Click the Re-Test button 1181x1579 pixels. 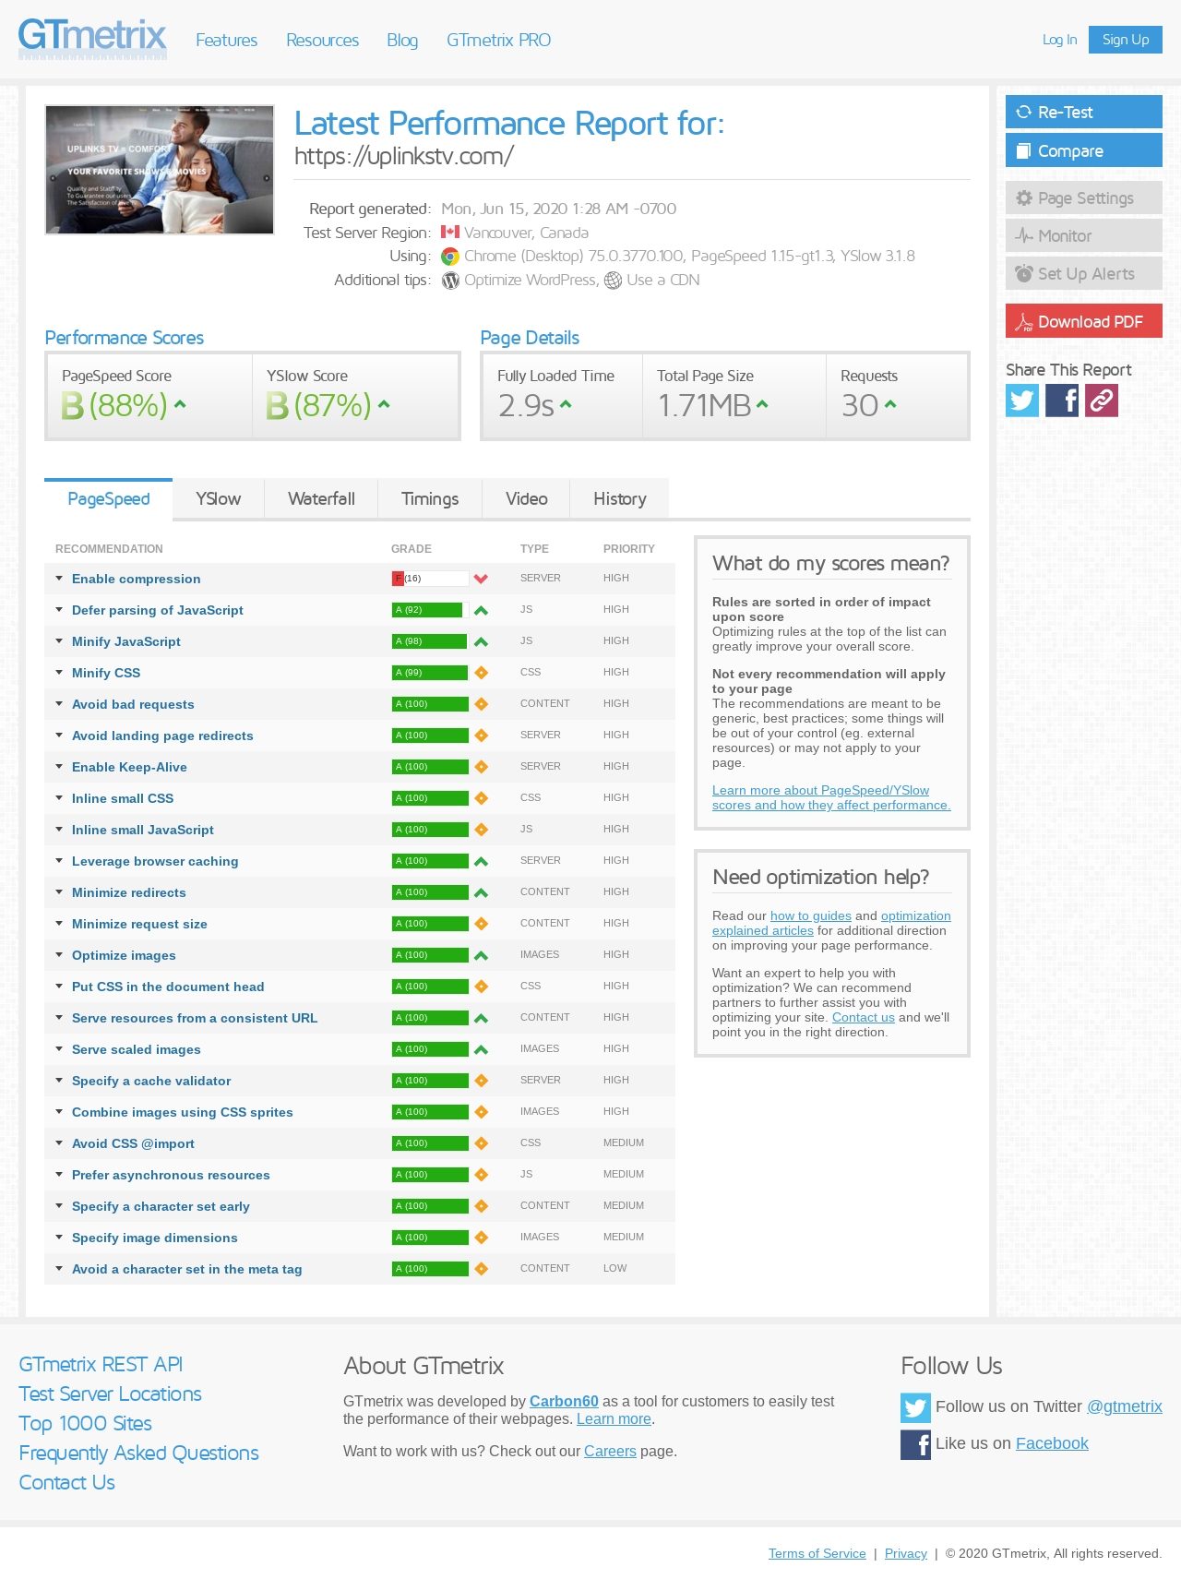click(x=1084, y=112)
